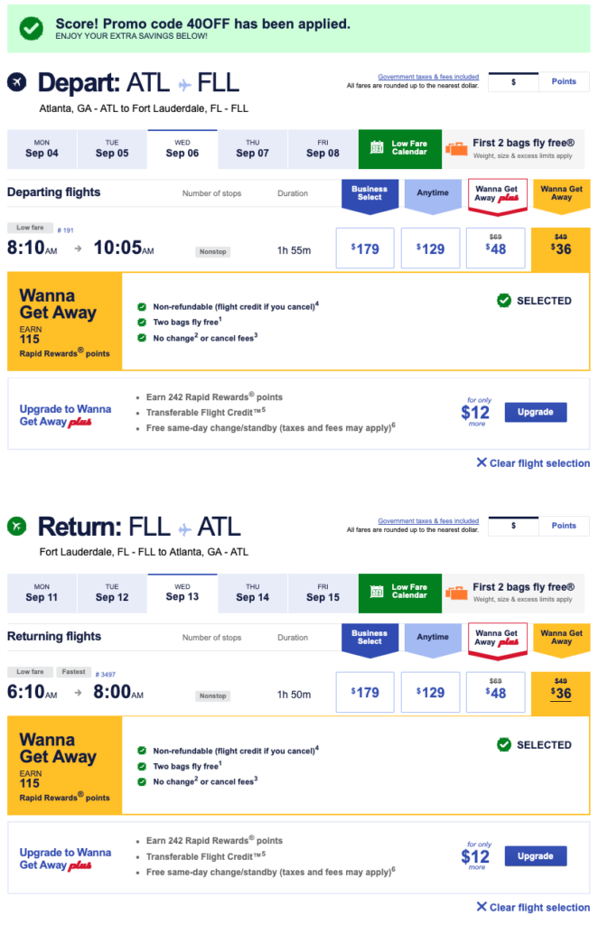Choose the $179 Business Select departing fare
608x925 pixels.
pos(365,248)
